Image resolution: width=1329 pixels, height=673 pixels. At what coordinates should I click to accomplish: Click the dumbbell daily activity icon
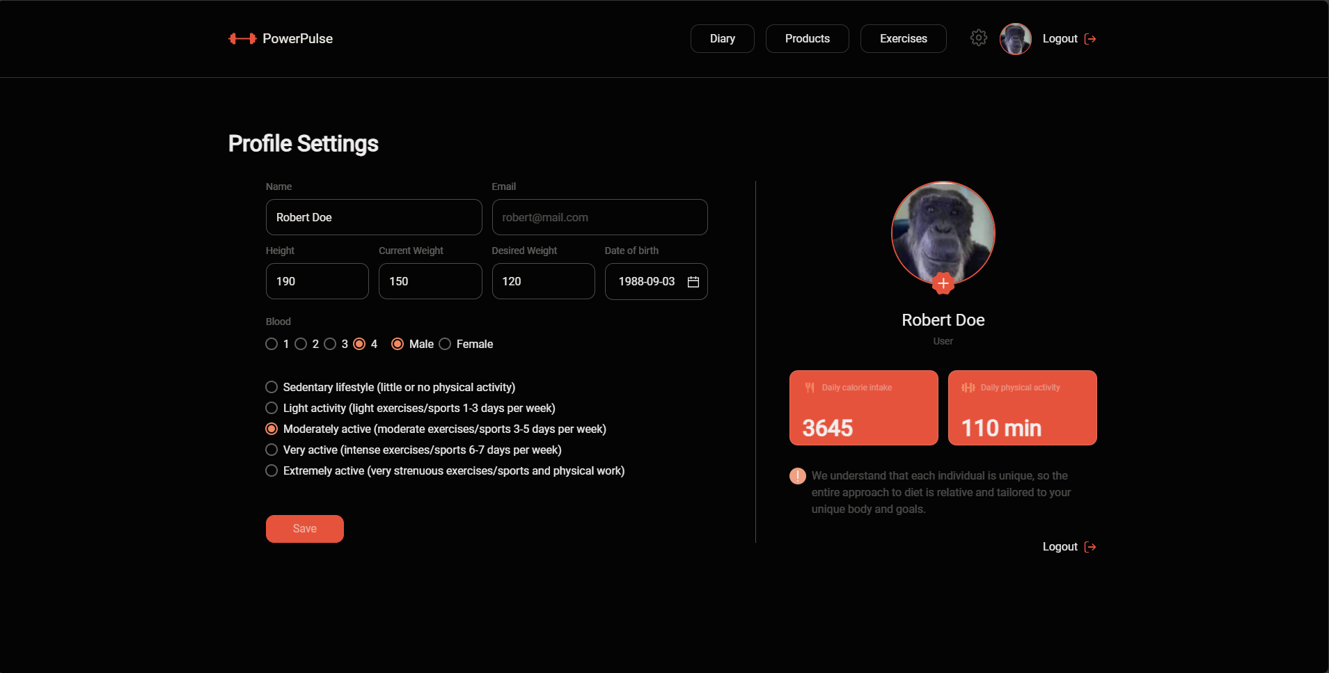click(968, 388)
